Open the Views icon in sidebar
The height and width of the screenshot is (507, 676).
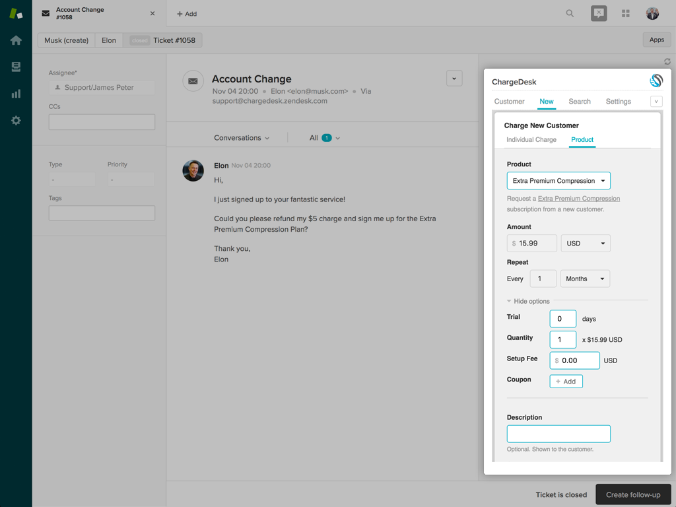(16, 67)
